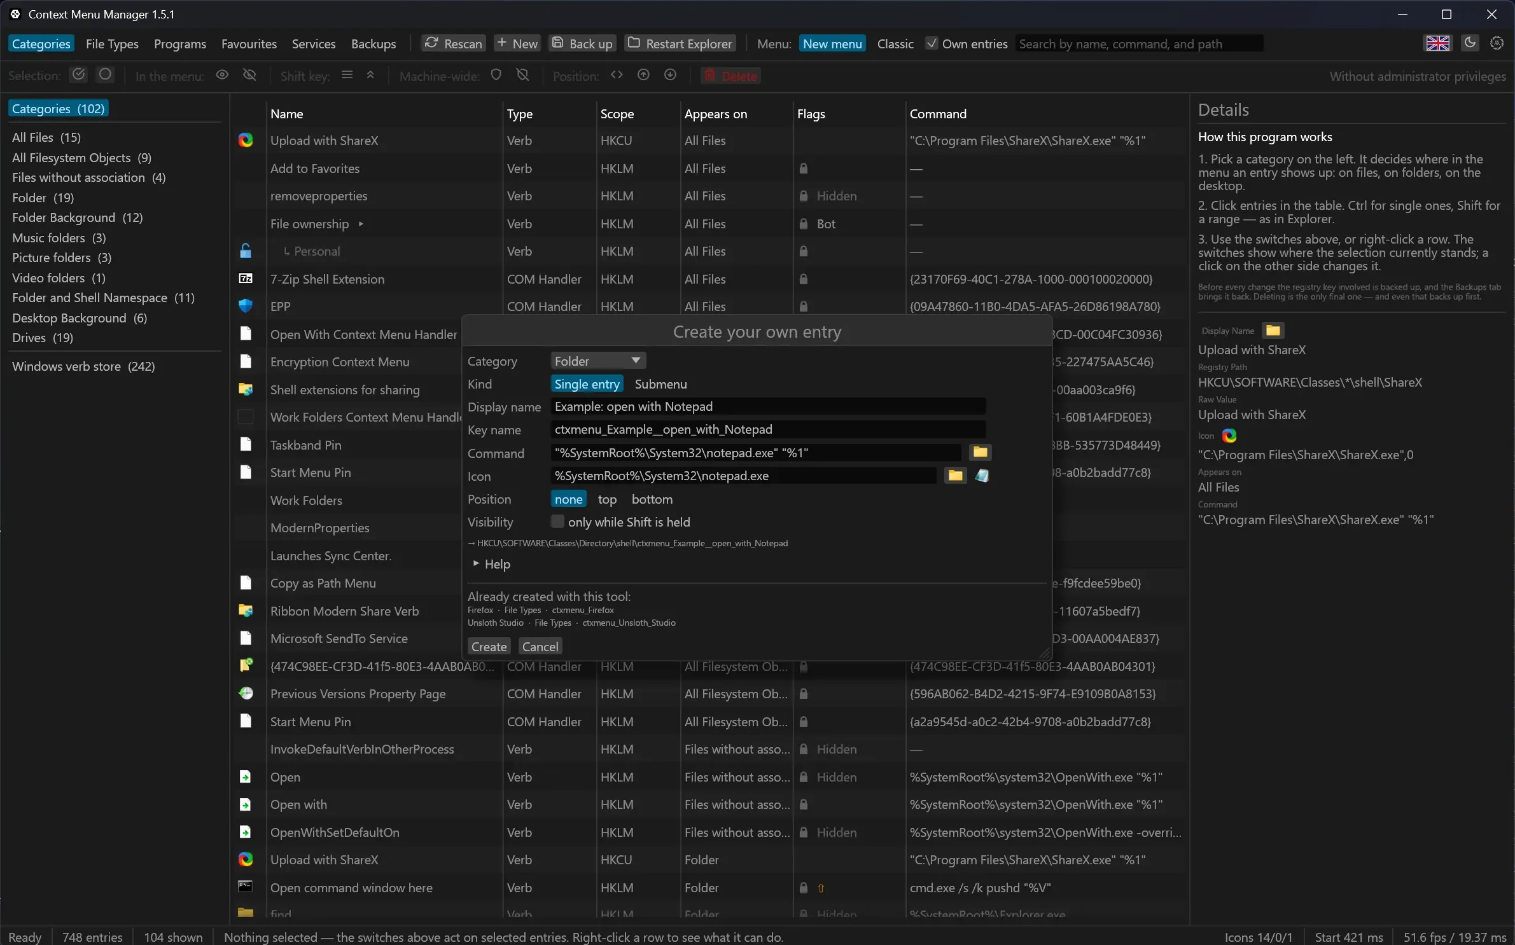Screen dimensions: 1515x945
Task: Click the folder icon next to Display Name
Action: point(1273,330)
